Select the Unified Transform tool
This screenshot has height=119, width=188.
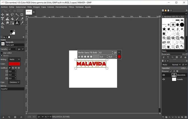tap(2, 19)
